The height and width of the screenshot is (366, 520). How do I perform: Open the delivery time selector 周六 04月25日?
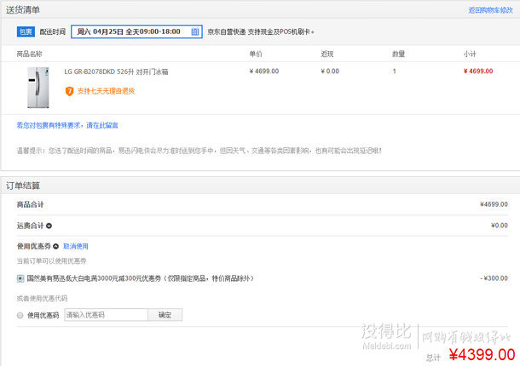136,31
